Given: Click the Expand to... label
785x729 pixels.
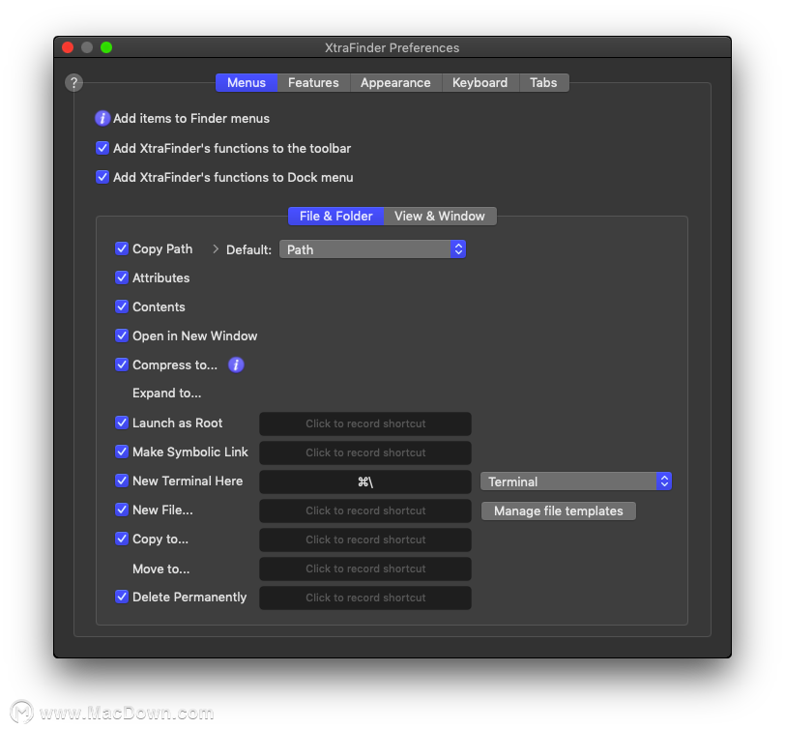Looking at the screenshot, I should pos(166,394).
